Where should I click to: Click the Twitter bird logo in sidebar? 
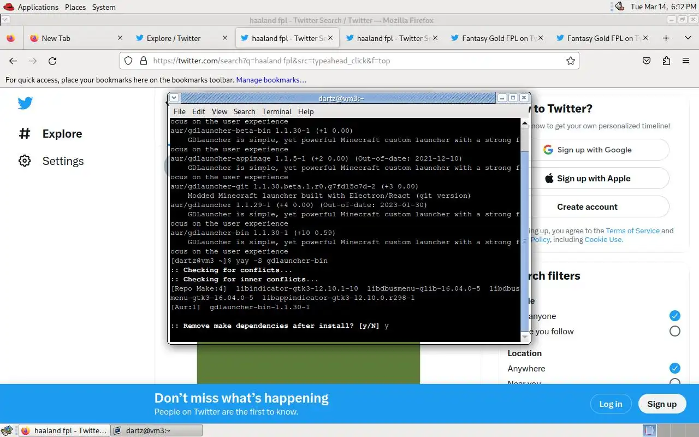point(25,103)
